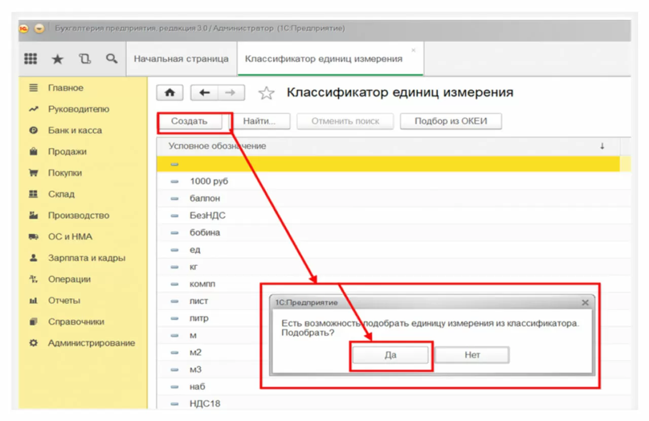Open the Банк и касса section
The height and width of the screenshot is (421, 649).
(75, 130)
